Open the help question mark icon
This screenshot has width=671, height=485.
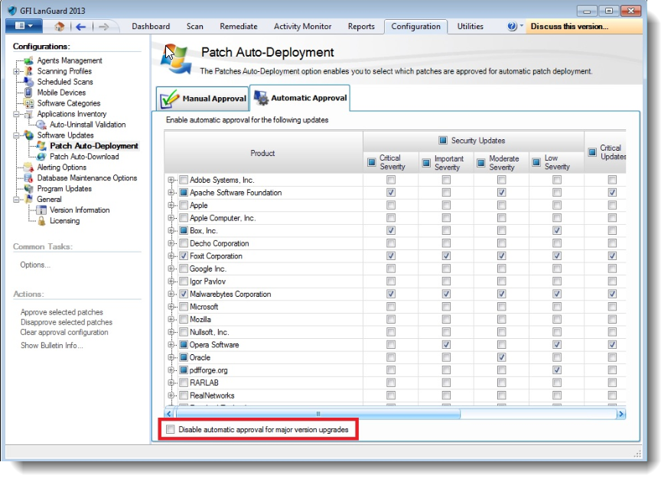pos(512,26)
